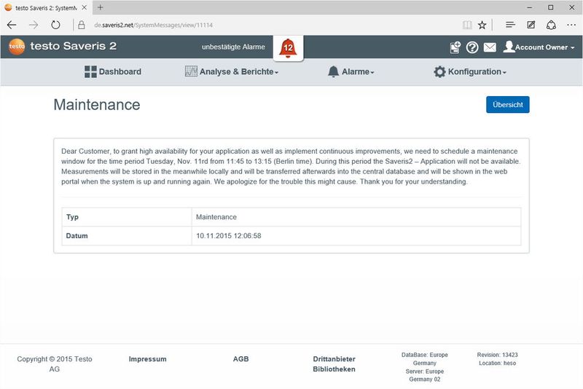Open the Dashboard page
The image size is (583, 389).
(113, 71)
